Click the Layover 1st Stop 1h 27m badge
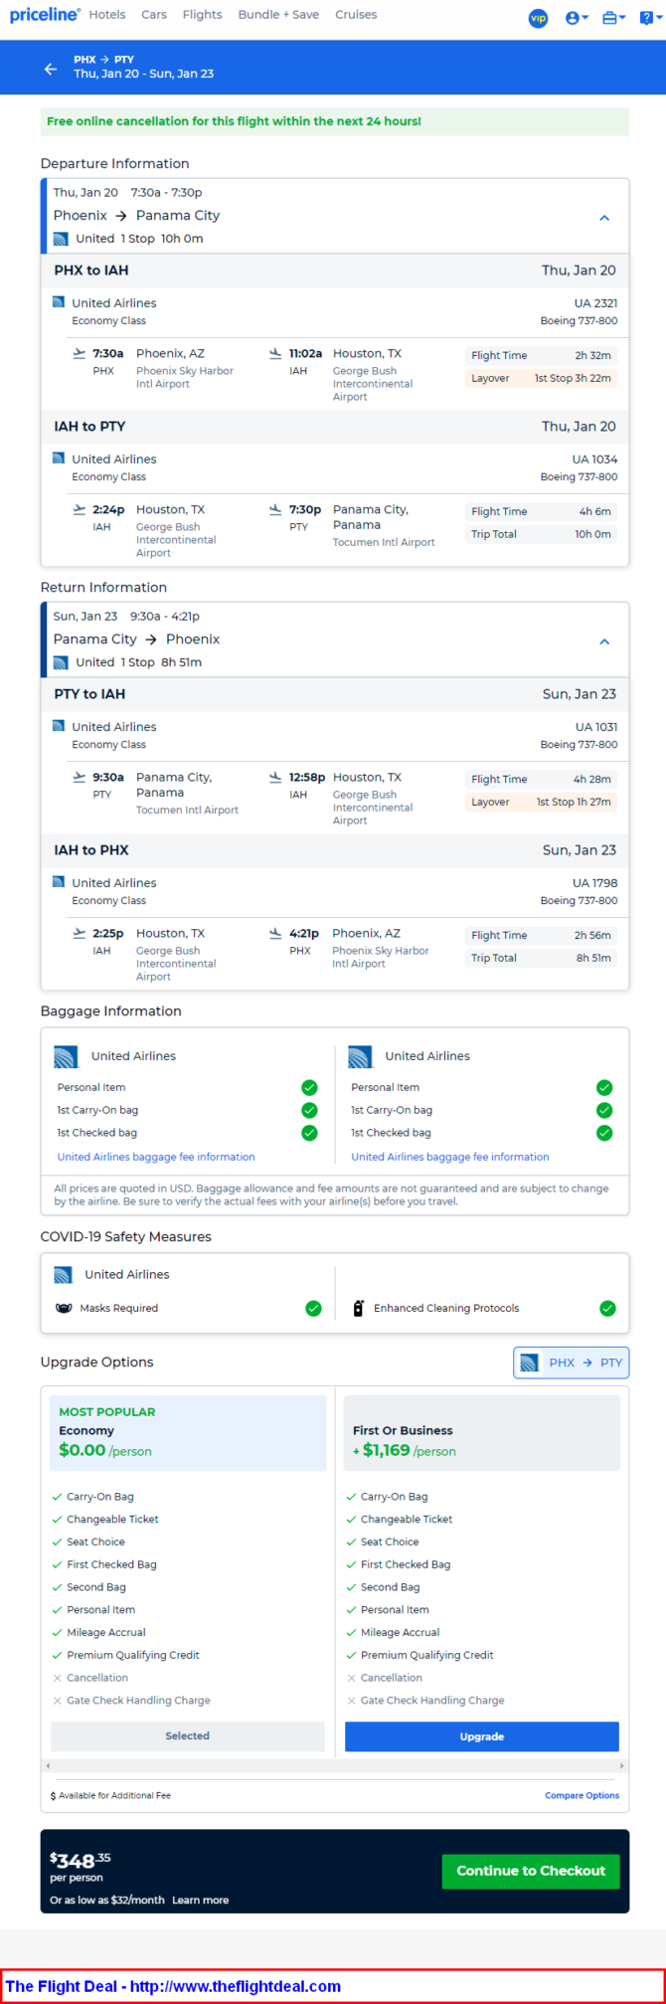 [x=541, y=802]
